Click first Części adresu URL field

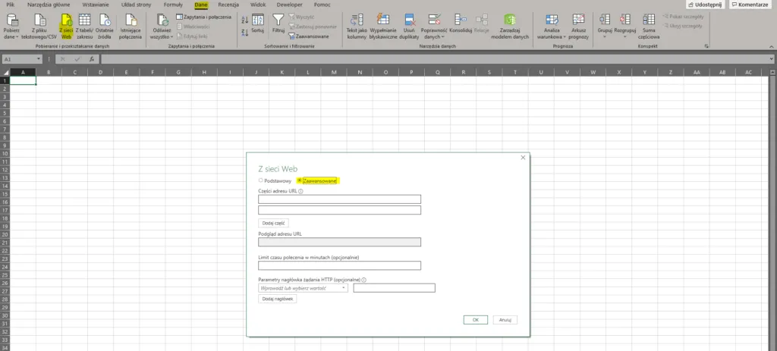pyautogui.click(x=339, y=199)
